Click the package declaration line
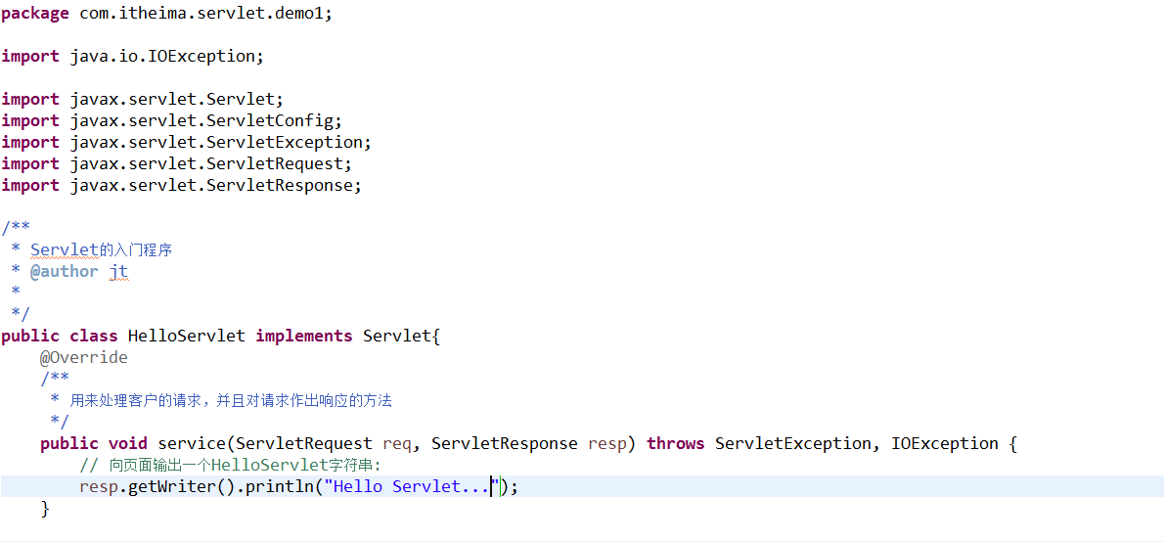 166,14
